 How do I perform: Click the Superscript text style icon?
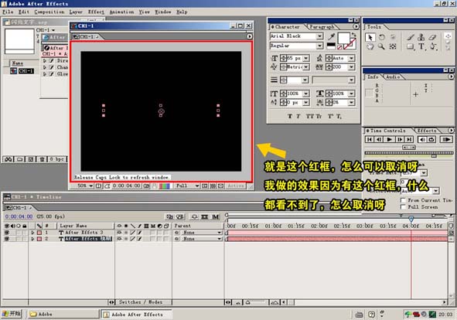tap(330, 116)
